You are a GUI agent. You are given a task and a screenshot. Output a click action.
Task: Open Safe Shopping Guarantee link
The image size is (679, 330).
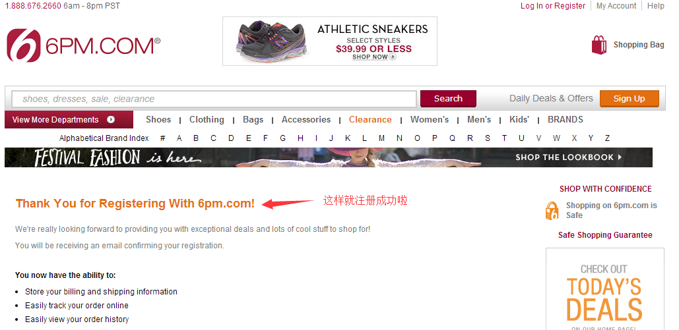point(605,235)
